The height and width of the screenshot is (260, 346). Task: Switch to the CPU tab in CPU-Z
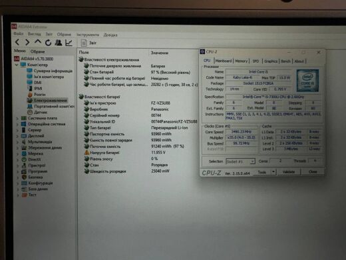click(207, 61)
